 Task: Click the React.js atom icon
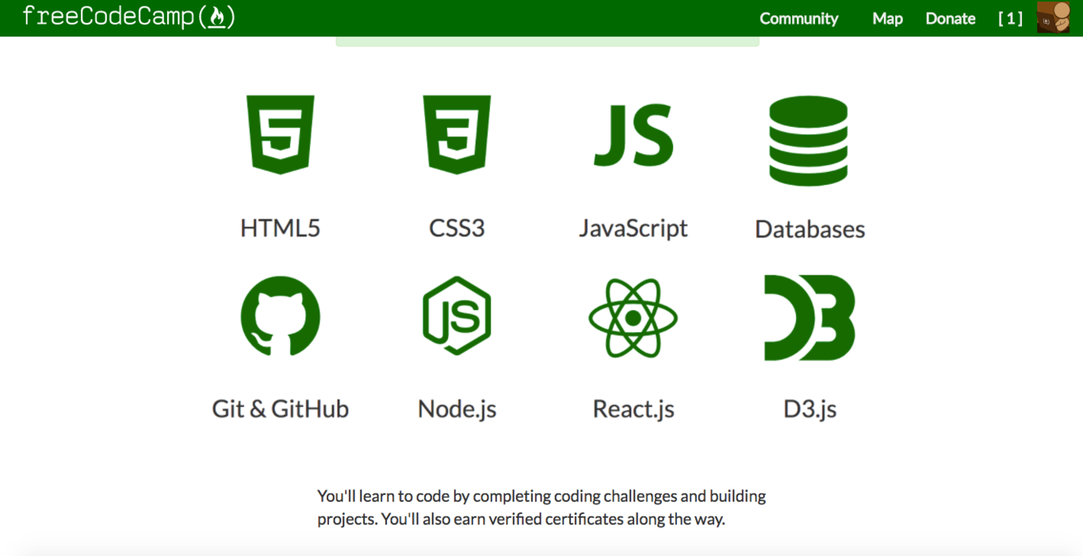[x=633, y=316]
